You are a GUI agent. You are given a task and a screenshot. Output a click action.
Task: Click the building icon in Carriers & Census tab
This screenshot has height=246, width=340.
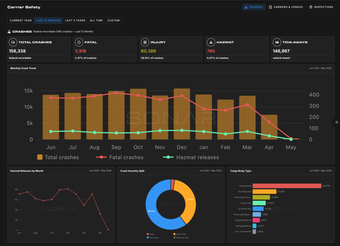click(271, 7)
